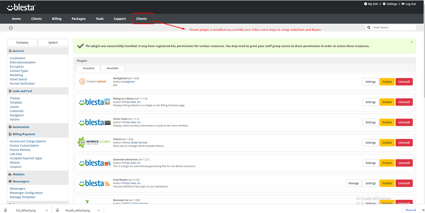Click the WHMCS Global Clientx logo
The image size is (425, 213).
point(94,142)
